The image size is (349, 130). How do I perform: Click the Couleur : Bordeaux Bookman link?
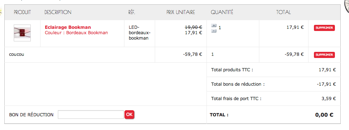coord(76,33)
